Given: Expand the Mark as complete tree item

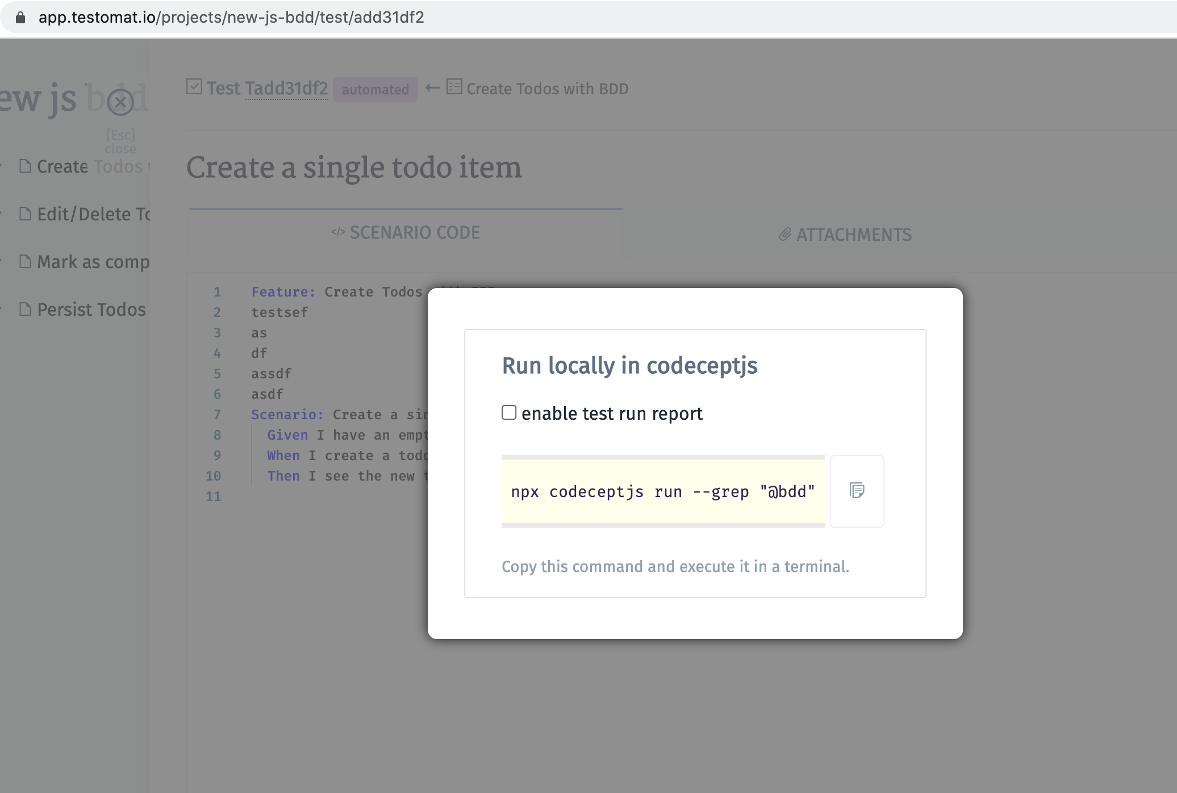Looking at the screenshot, I should [2, 261].
